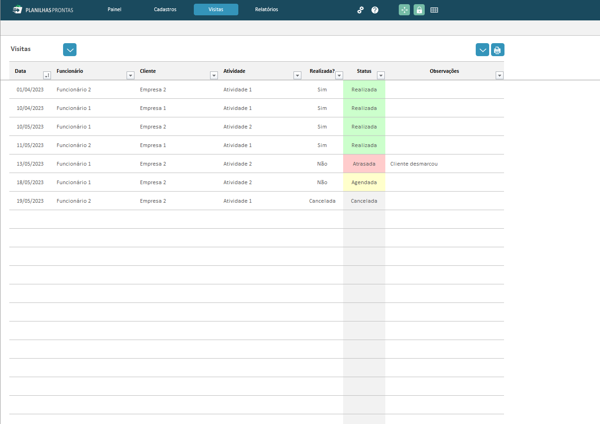Click the white grid table icon
600x424 pixels.
pos(434,10)
